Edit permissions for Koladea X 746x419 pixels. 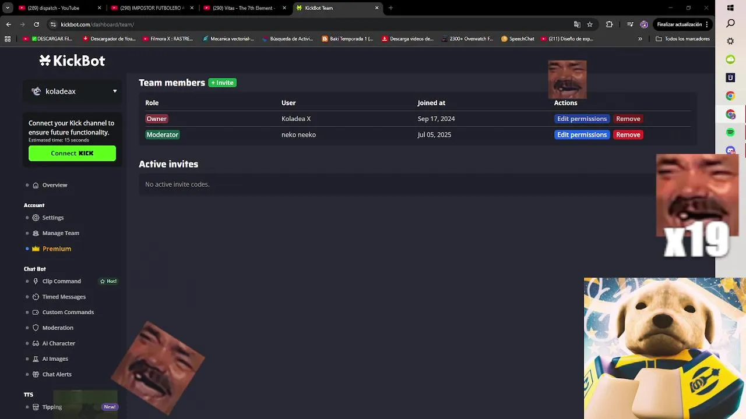pyautogui.click(x=582, y=119)
